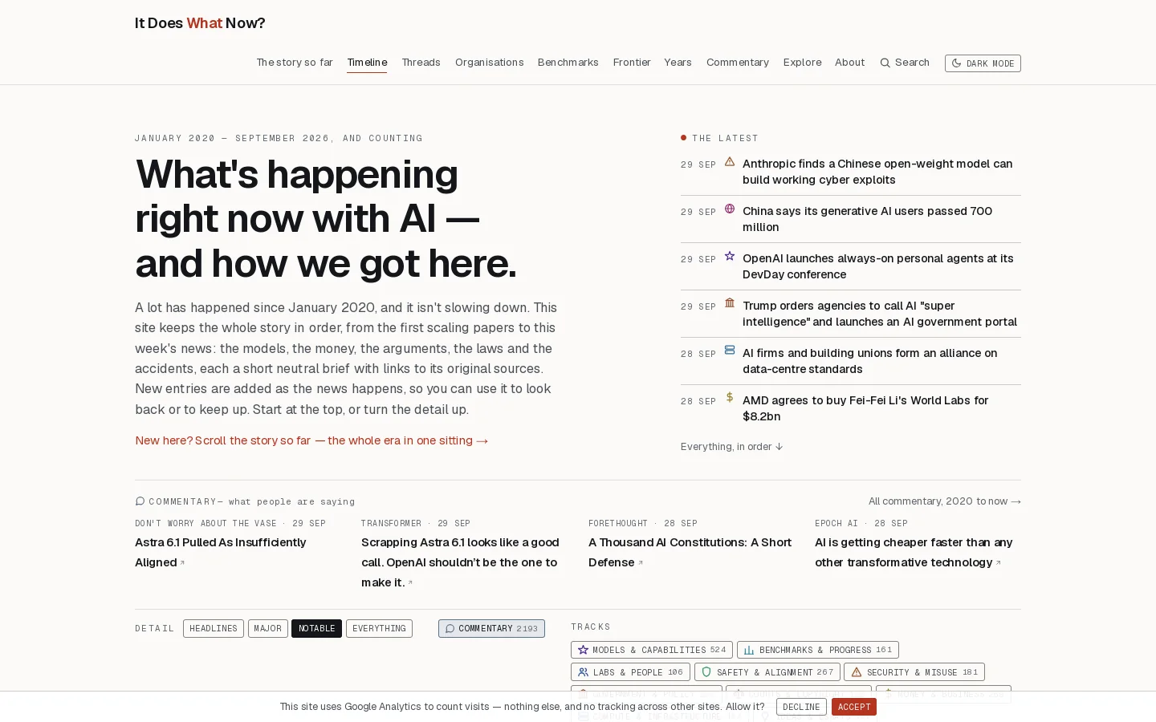Screen dimensions: 1156x722
Task: Click the server icon beside data-centre standards headline
Action: 730,350
